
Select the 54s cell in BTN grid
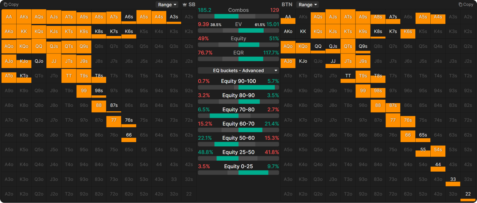[438, 150]
